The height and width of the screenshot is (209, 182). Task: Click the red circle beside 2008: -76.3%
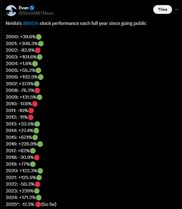37,90
